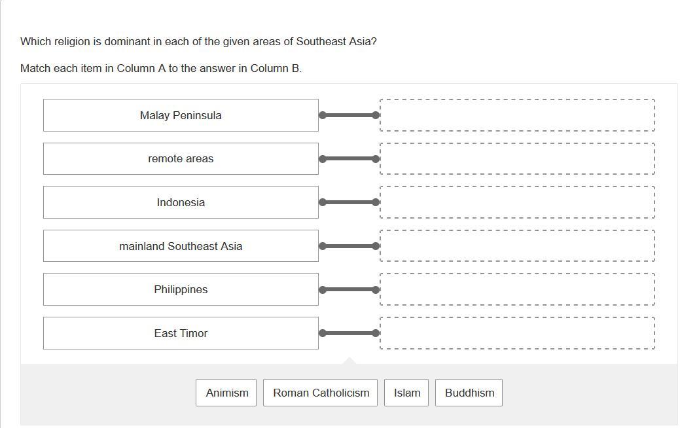Pick the Roman Catholicism answer option
The height and width of the screenshot is (428, 680).
[321, 393]
